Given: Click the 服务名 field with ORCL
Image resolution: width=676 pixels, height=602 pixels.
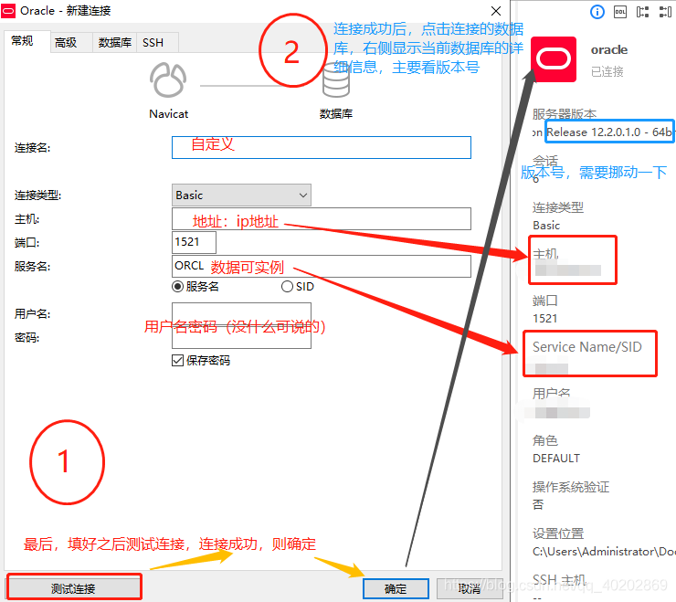Looking at the screenshot, I should [322, 266].
